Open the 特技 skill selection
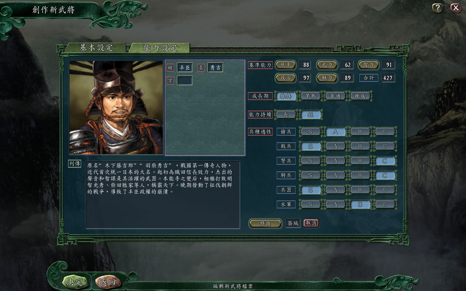 point(265,223)
